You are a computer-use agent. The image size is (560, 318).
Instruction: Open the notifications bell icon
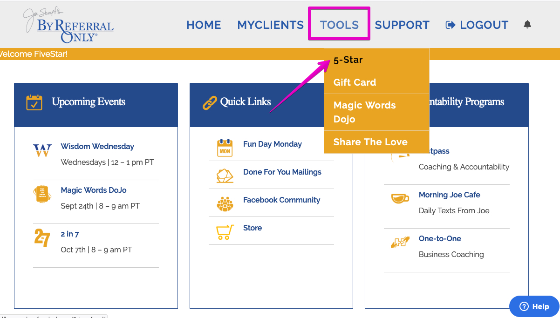tap(527, 25)
